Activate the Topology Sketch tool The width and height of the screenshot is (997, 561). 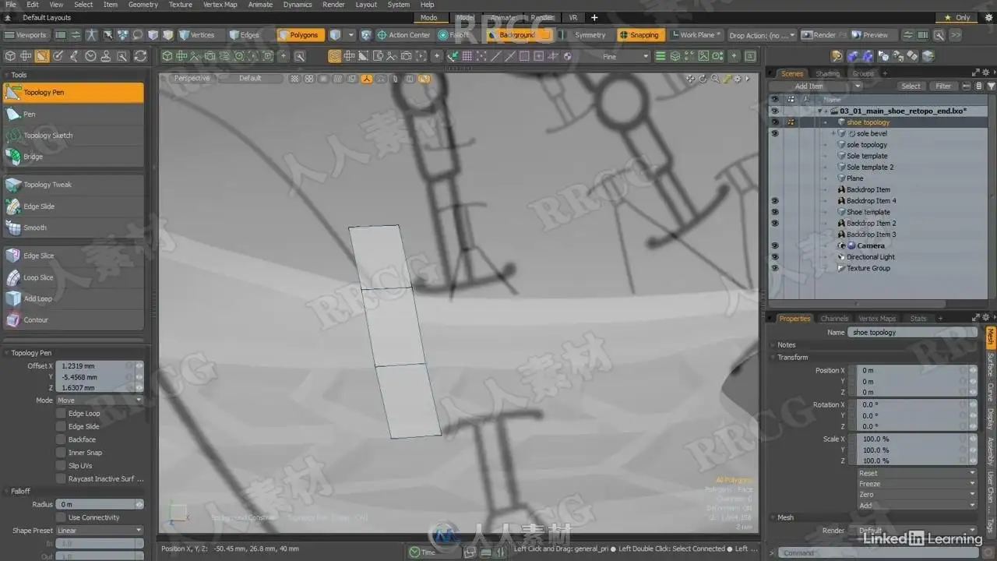73,136
